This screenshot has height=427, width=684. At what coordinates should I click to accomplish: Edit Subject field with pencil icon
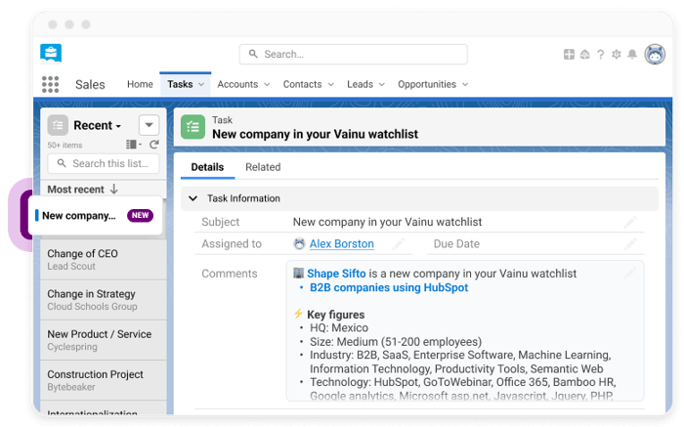pyautogui.click(x=630, y=223)
